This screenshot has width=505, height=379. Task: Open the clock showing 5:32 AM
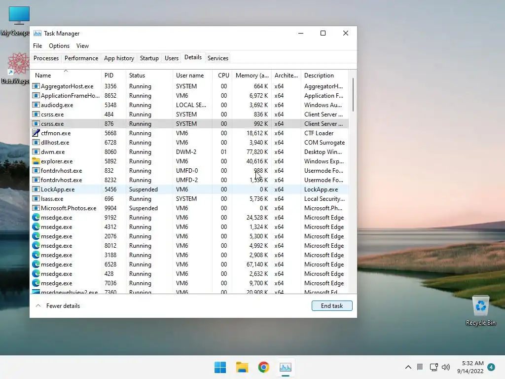pos(470,367)
